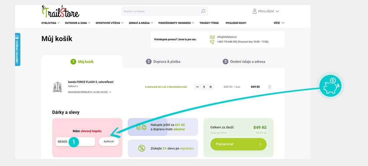Screen dimensions: 368x166
Task: Open the Outdoor a zima menu
Action: [x=78, y=23]
